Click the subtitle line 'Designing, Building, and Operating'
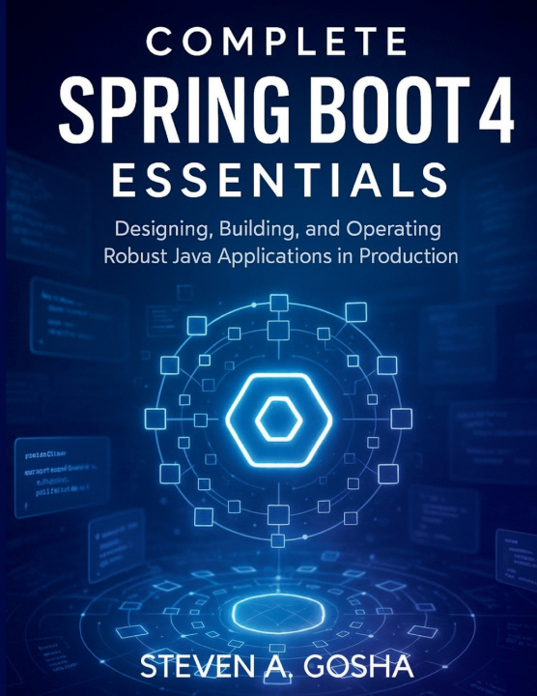 coord(278,229)
